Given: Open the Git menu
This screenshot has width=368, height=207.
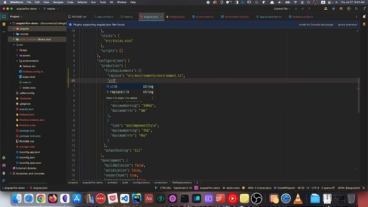Looking at the screenshot, I should (112, 2).
